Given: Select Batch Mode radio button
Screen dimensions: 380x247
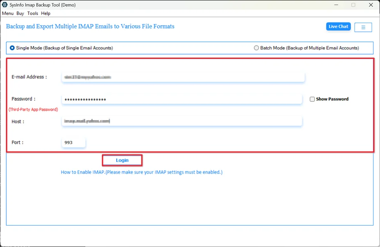Looking at the screenshot, I should (x=256, y=48).
